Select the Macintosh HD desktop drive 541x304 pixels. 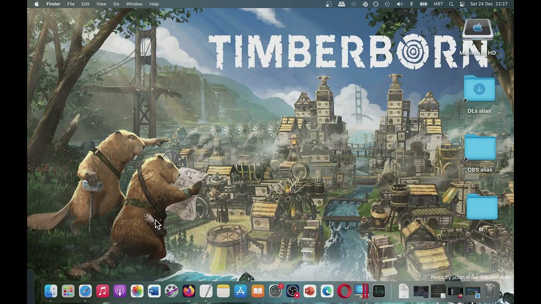coord(478,37)
